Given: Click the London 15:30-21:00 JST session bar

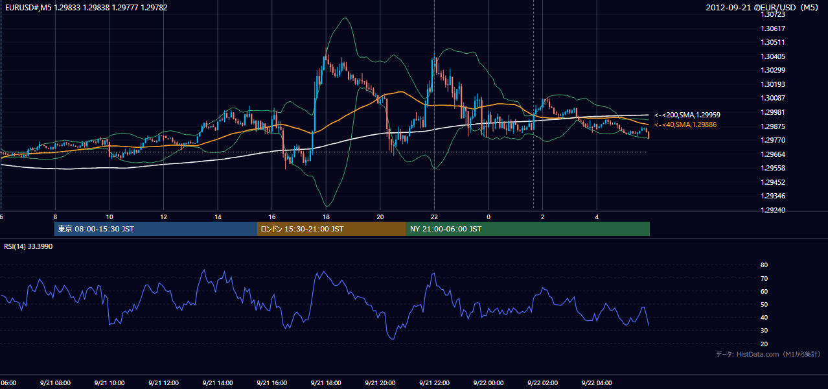Looking at the screenshot, I should (x=332, y=229).
